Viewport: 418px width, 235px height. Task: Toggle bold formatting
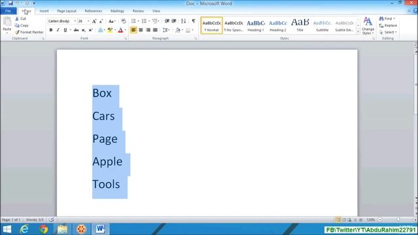click(51, 30)
